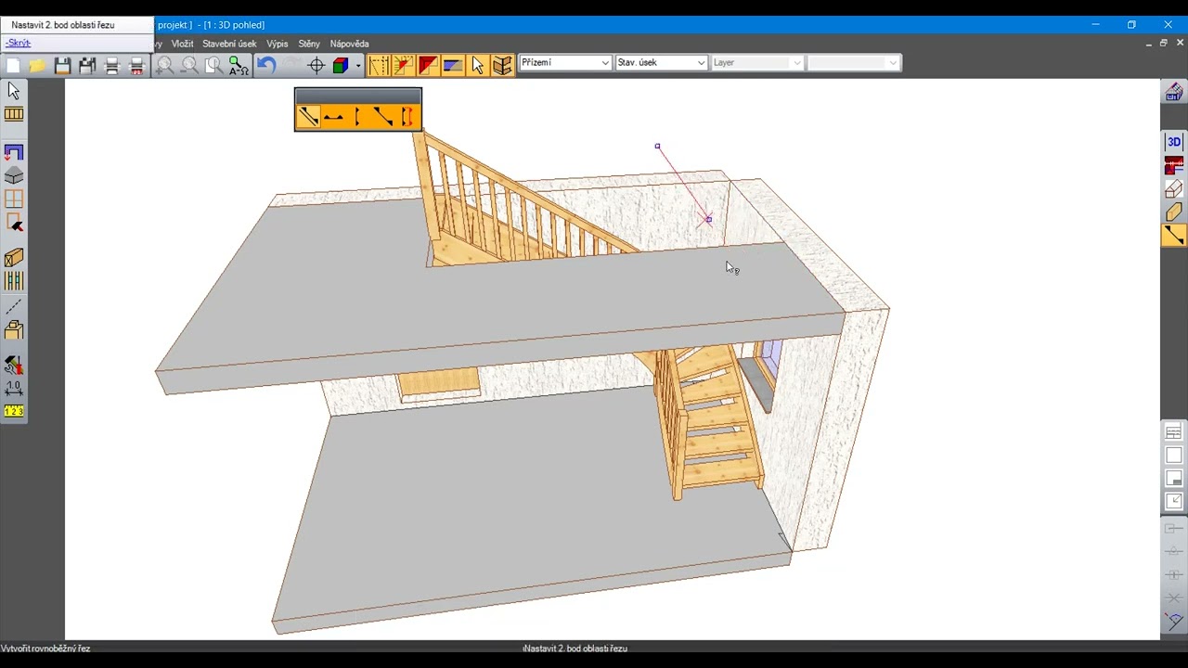
Task: Click the stacked boxes object tool in left sidebar
Action: [14, 330]
